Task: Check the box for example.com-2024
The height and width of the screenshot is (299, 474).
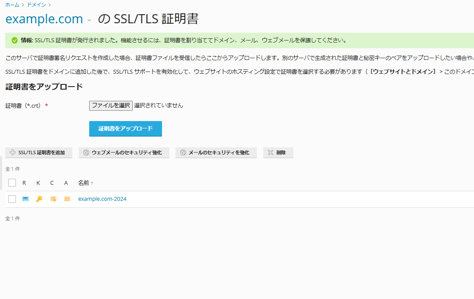Action: point(12,199)
